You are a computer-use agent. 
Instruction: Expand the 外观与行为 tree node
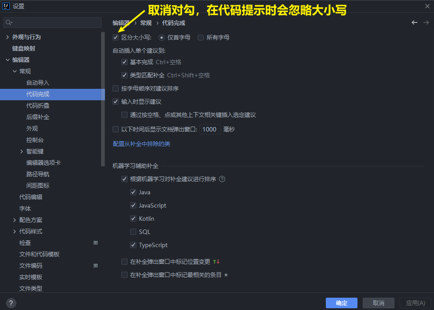7,37
